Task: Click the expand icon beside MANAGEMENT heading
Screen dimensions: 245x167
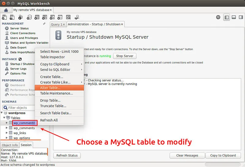Action: [44, 24]
